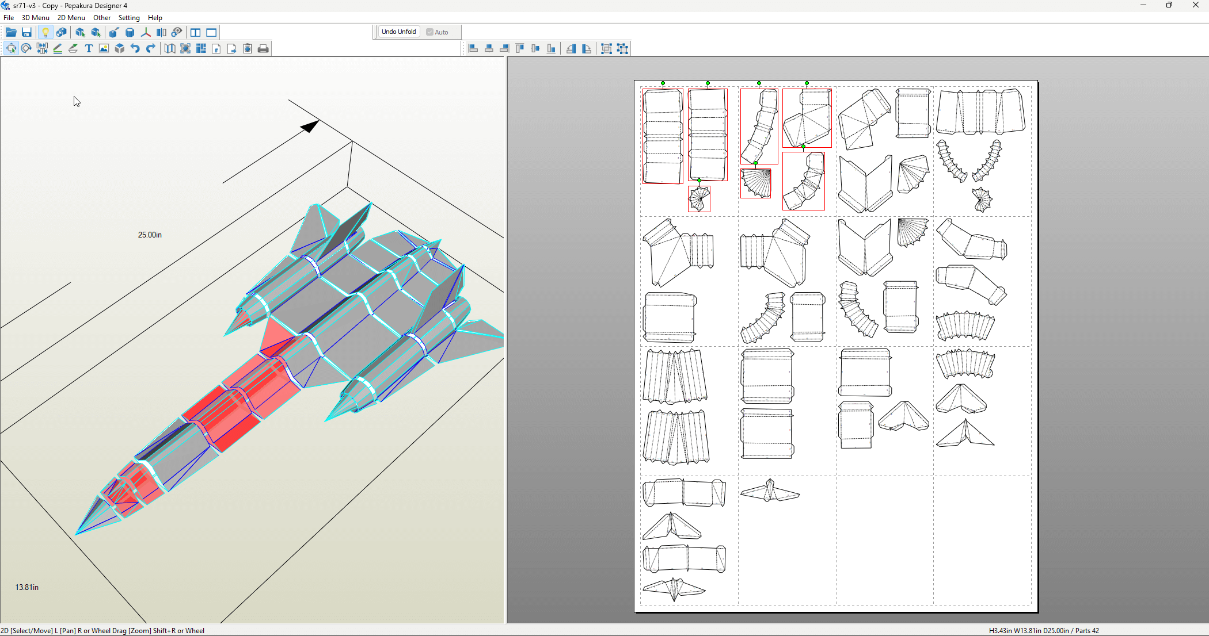The image size is (1209, 636).
Task: Expand the Help menu
Action: [155, 17]
